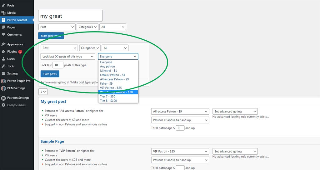Open the Sample Page link
This screenshot has height=170, width=320.
point(52,142)
